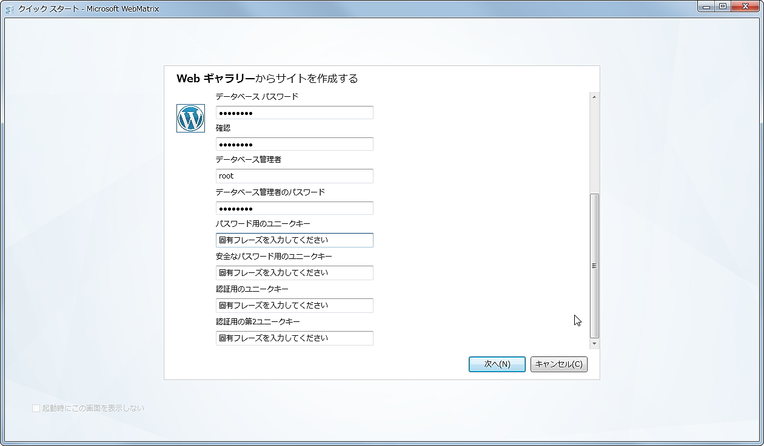764x446 pixels.
Task: Click the 次へ(N) button
Action: point(497,364)
